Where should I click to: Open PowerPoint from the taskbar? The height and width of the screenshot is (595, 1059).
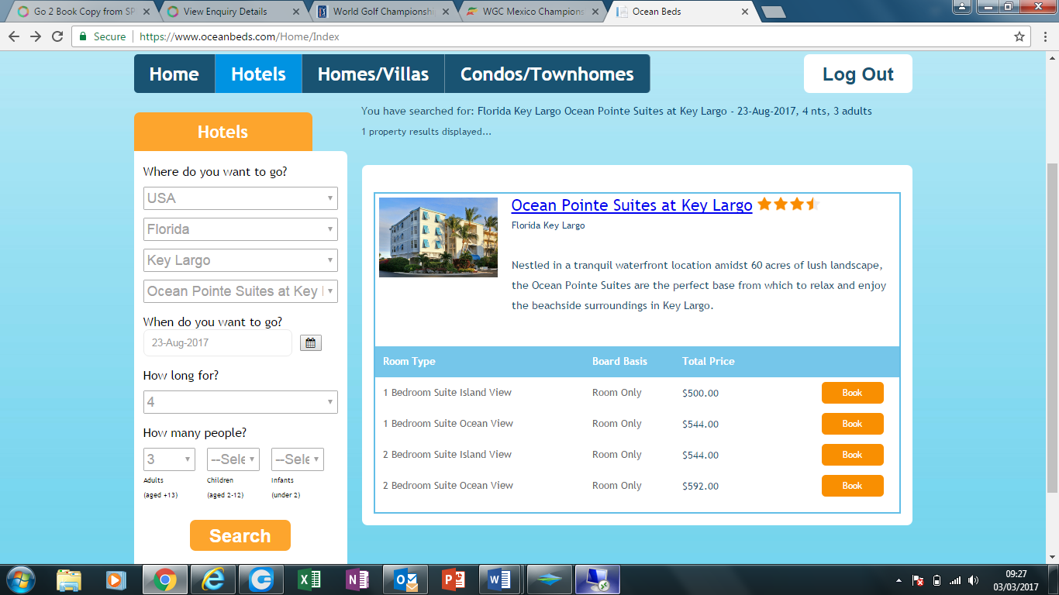click(453, 580)
